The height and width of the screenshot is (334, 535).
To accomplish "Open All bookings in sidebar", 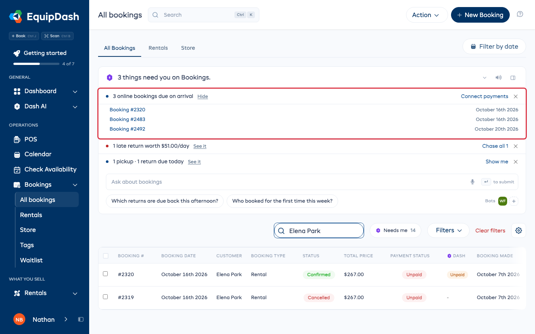I will pos(47,200).
